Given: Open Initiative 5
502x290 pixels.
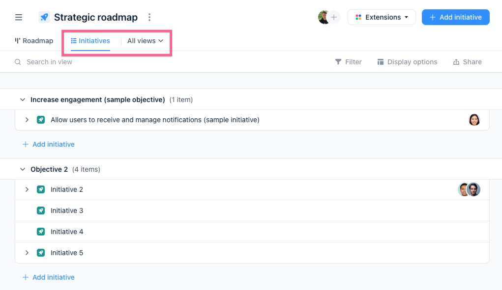Looking at the screenshot, I should point(66,253).
